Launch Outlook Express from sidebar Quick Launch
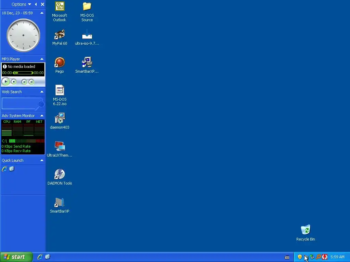This screenshot has height=262, width=350. coord(12,169)
